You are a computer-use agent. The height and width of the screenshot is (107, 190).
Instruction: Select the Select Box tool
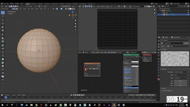click(3, 12)
